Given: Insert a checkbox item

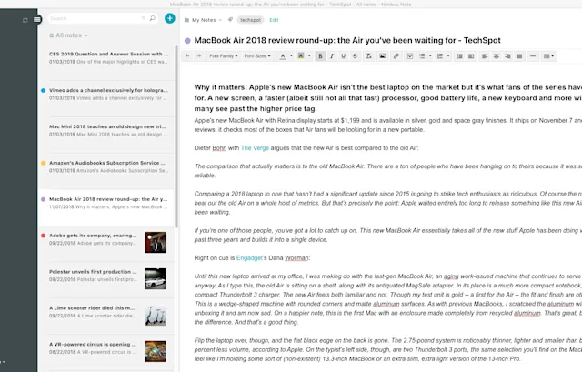Looking at the screenshot, I should 410,56.
